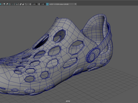Click the exposure reset icon
Viewport: 138px width, 103px height.
coord(30,4)
